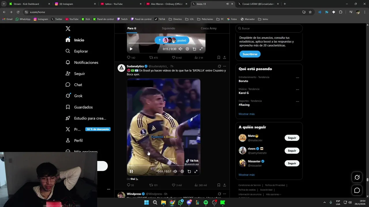Open Seguir in the sidebar
Screen dimensions: 369x207
point(75,74)
